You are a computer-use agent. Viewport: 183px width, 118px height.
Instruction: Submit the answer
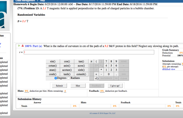(x=59, y=86)
